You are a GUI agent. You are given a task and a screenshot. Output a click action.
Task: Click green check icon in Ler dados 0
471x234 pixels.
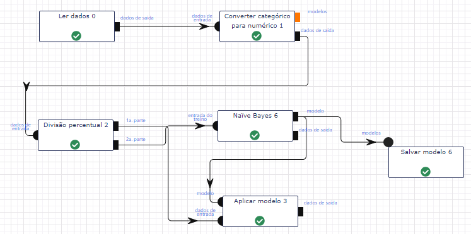[76, 36]
